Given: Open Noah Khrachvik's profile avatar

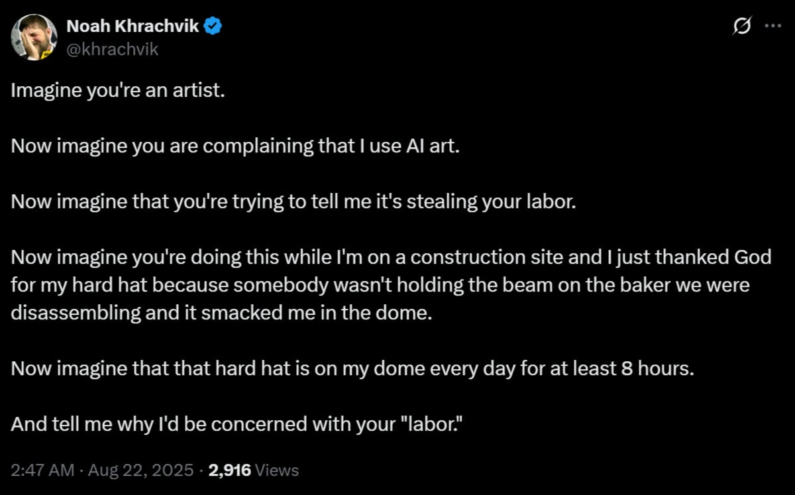Looking at the screenshot, I should click(34, 37).
